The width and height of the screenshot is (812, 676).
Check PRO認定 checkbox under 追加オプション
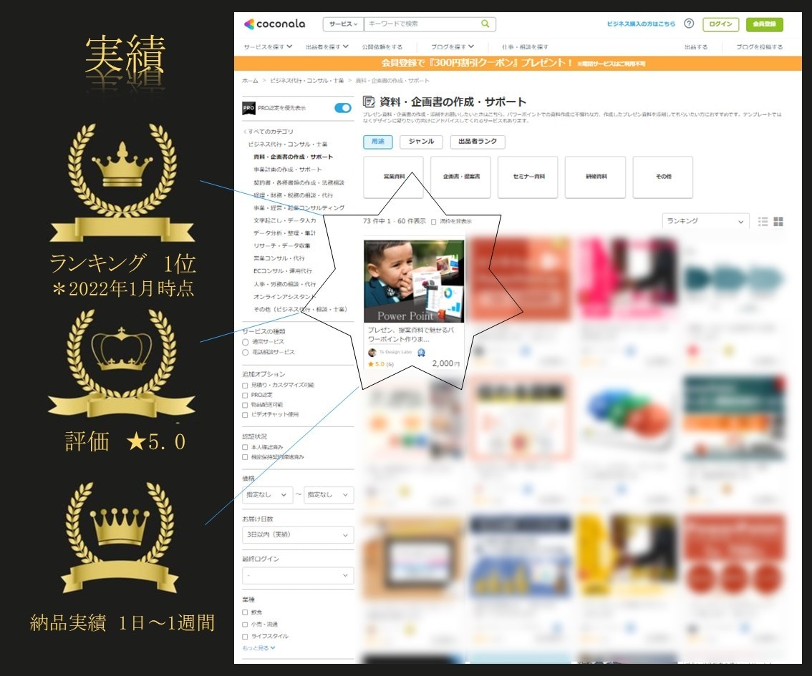click(x=245, y=395)
